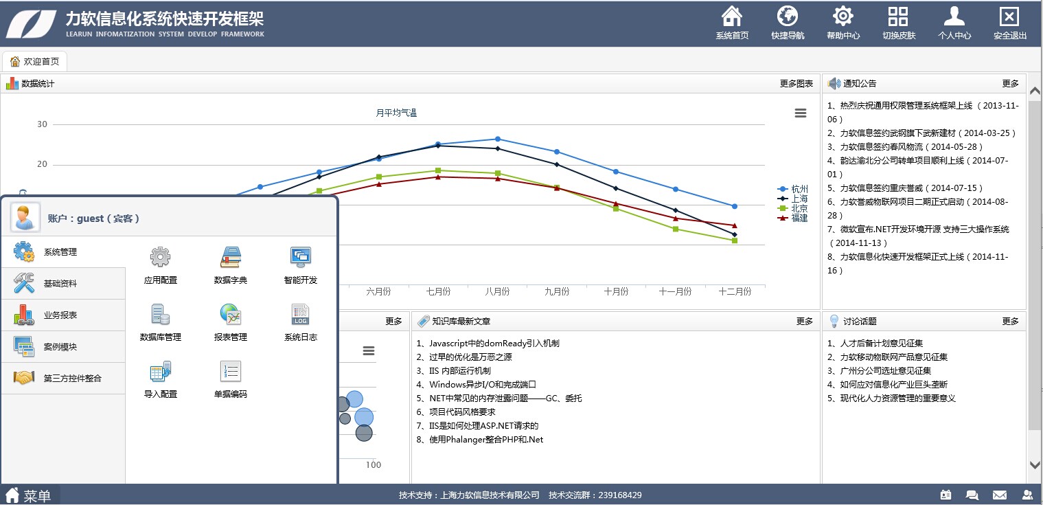Click 更多 in the 通知公告 panel

tap(1011, 84)
